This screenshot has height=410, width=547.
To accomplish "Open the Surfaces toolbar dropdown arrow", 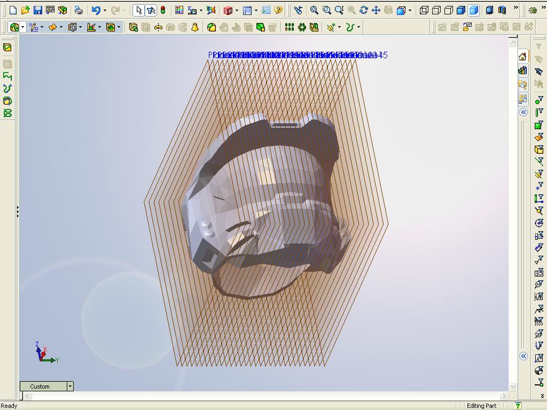I will pyautogui.click(x=61, y=27).
